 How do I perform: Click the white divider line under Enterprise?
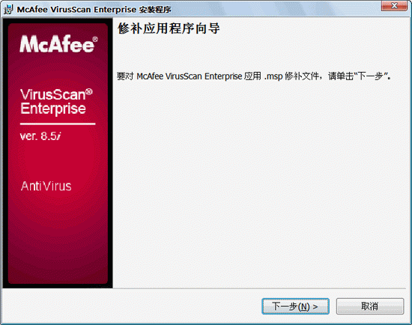point(58,124)
